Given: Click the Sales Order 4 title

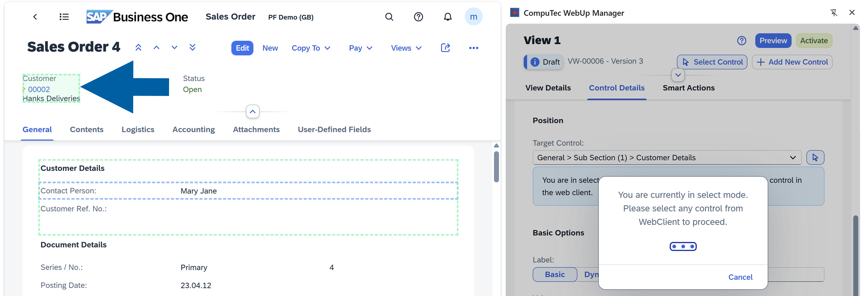Looking at the screenshot, I should (x=74, y=47).
